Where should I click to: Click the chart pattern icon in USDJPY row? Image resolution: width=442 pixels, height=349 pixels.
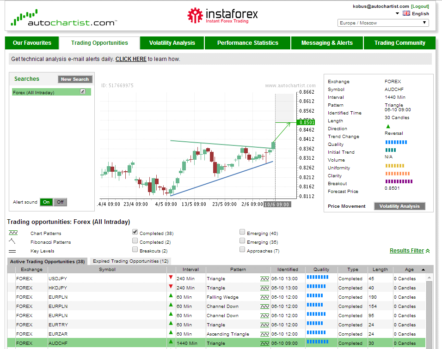click(264, 279)
